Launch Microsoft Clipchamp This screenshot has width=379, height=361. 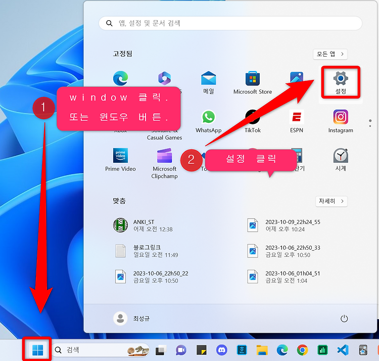164,163
